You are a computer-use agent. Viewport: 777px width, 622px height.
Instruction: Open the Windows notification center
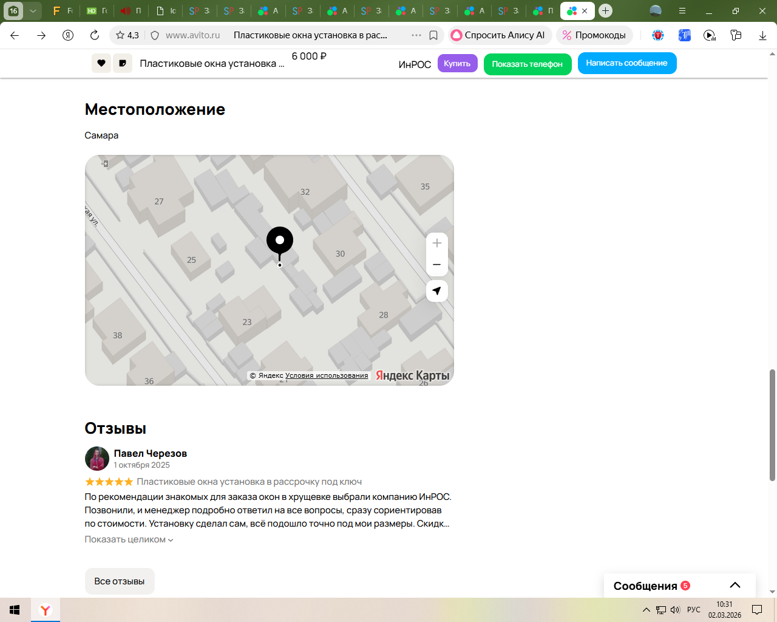(x=757, y=610)
